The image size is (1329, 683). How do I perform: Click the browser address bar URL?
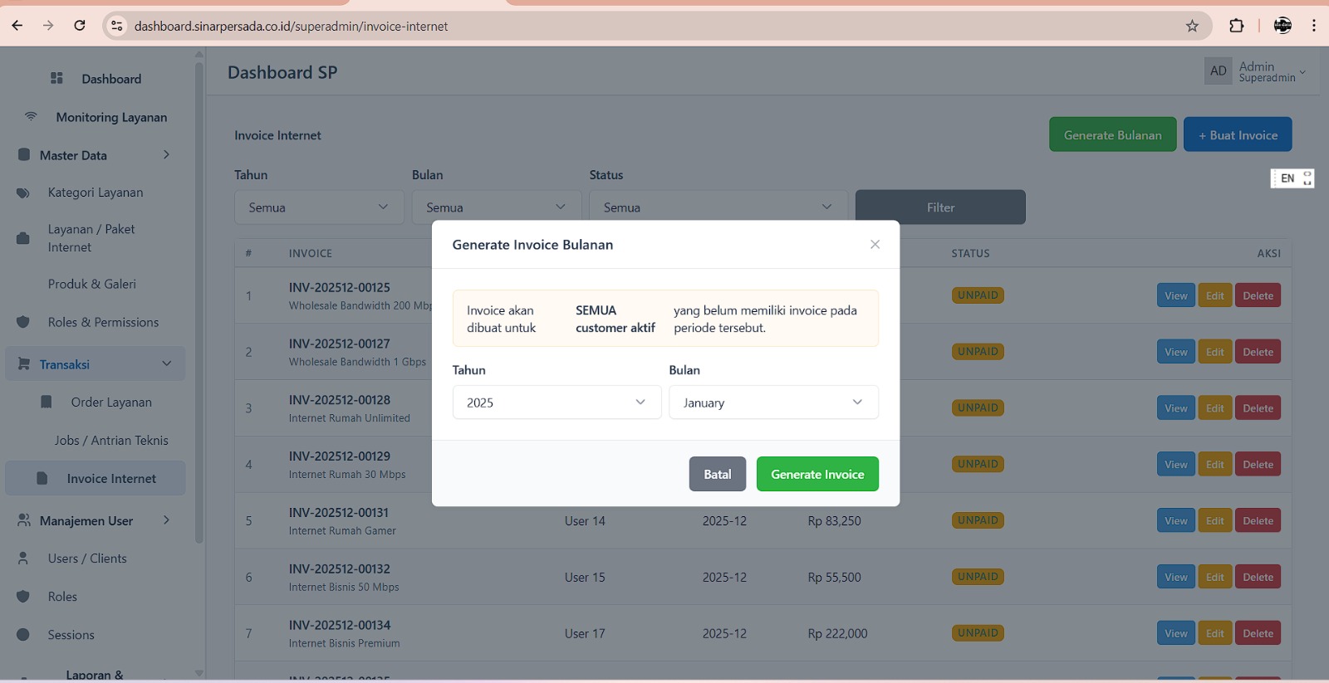point(291,27)
